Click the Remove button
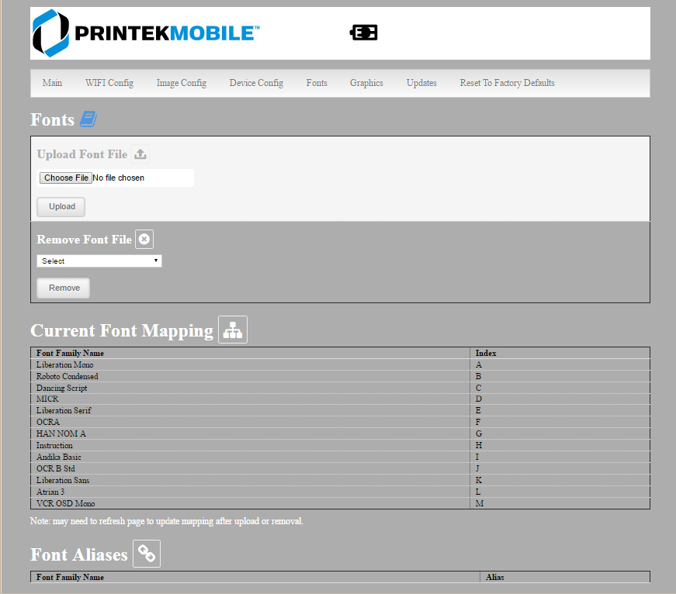Viewport: 676px width, 594px height. click(x=64, y=288)
